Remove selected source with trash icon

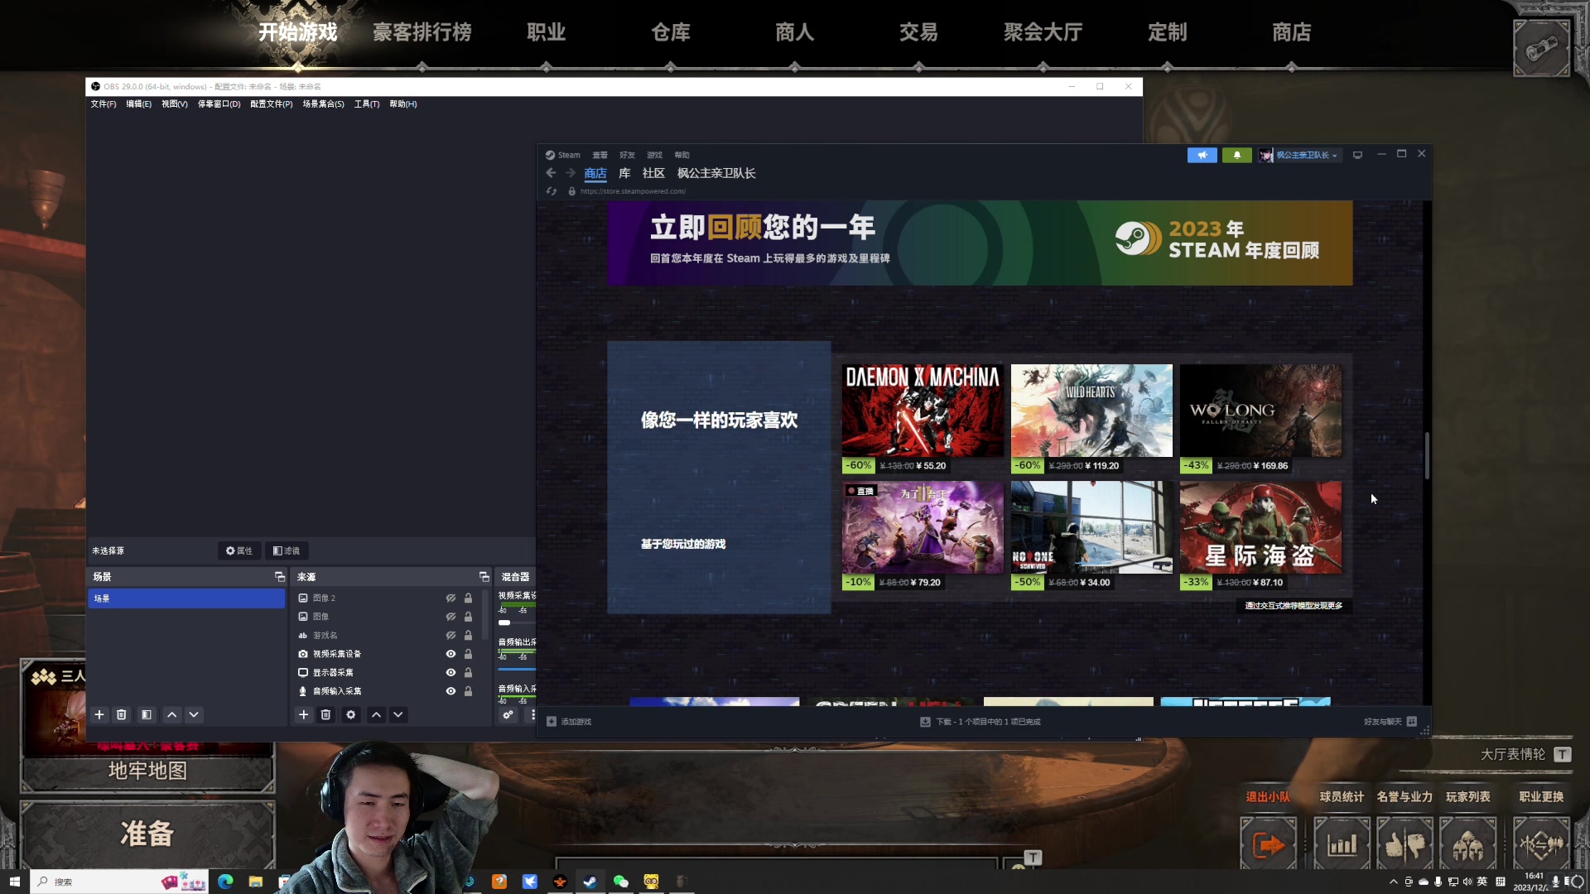[326, 714]
